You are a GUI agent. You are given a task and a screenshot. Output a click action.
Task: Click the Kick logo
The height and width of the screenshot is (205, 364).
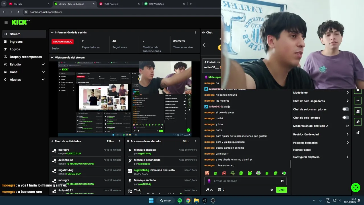pos(21,22)
